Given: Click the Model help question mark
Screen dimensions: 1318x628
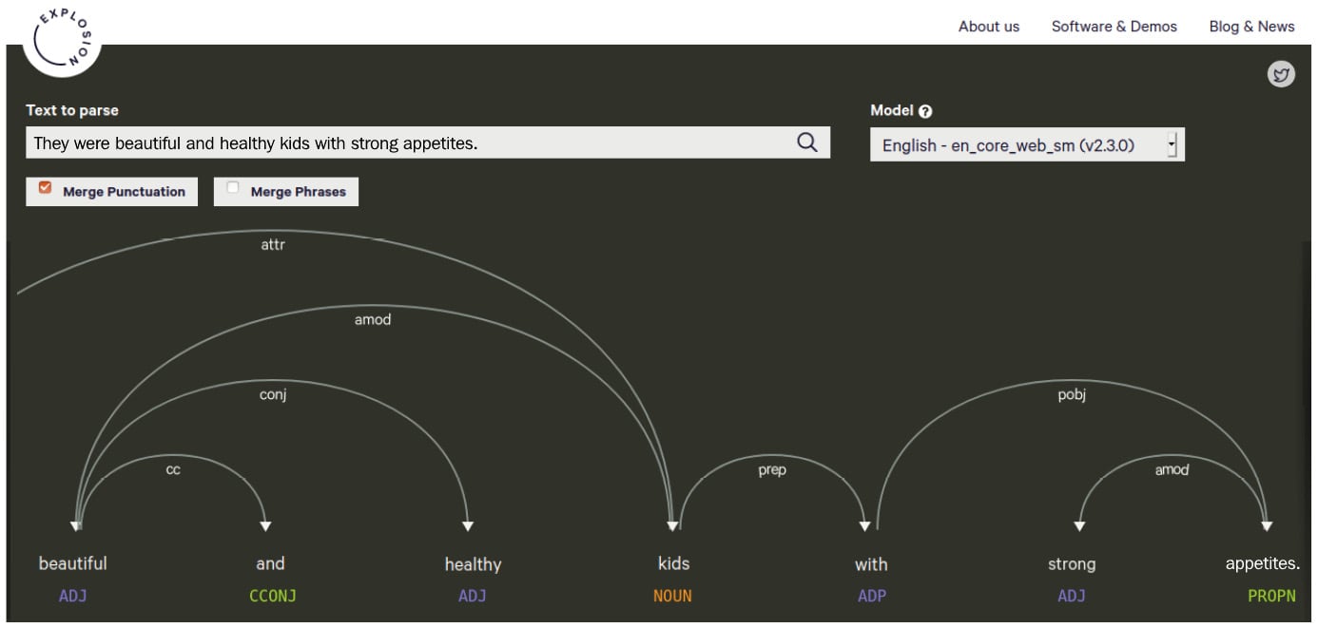Looking at the screenshot, I should point(925,111).
